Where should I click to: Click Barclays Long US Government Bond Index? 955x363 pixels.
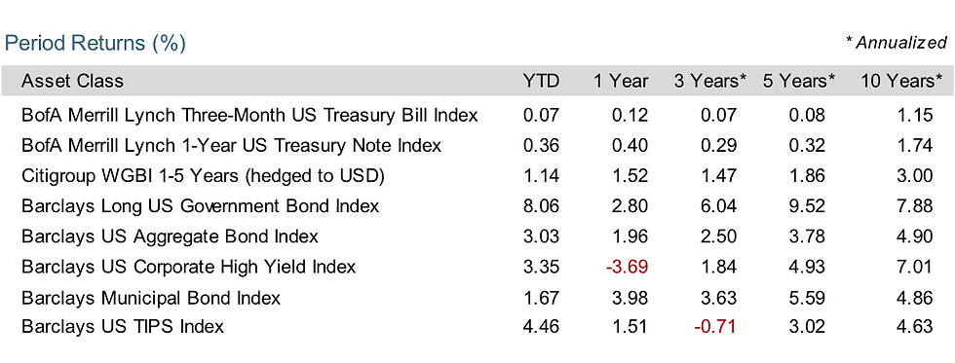(x=201, y=206)
